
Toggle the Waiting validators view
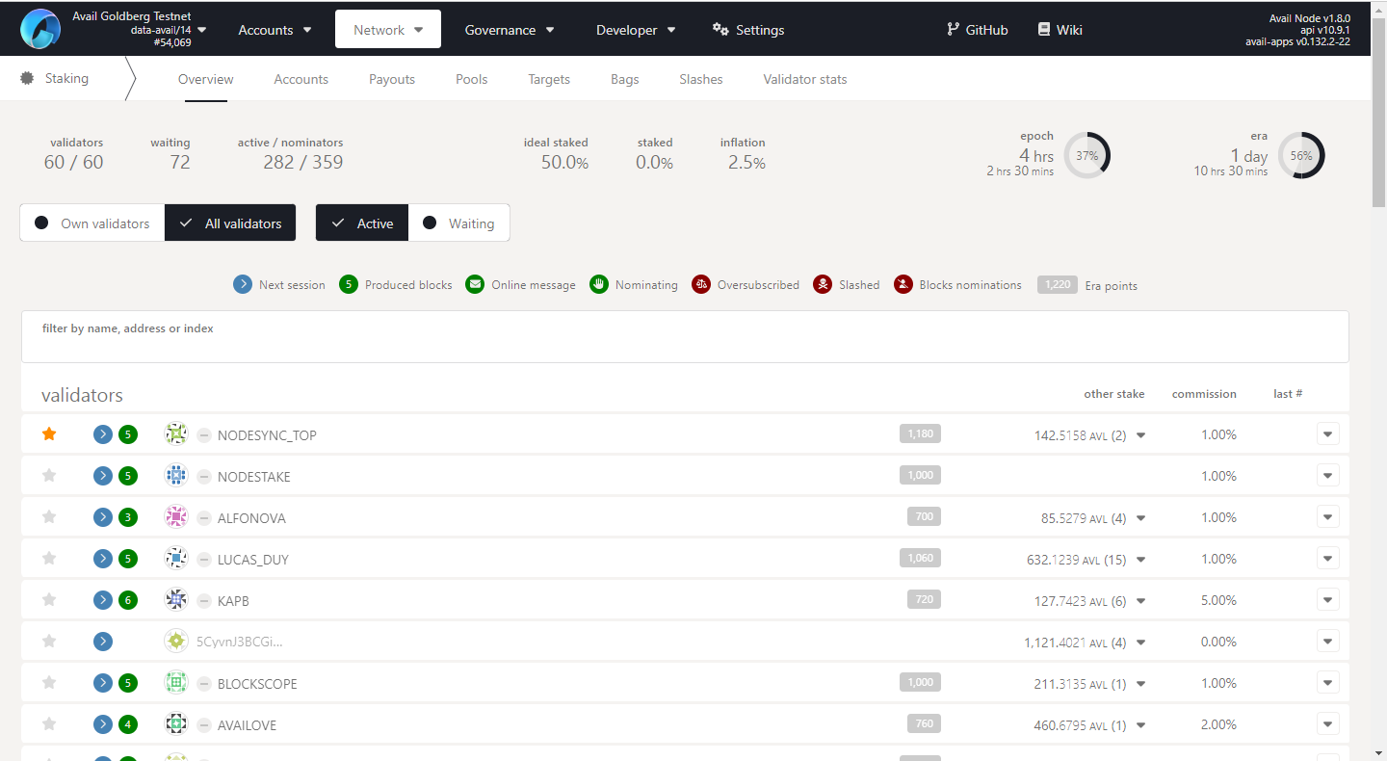(459, 223)
